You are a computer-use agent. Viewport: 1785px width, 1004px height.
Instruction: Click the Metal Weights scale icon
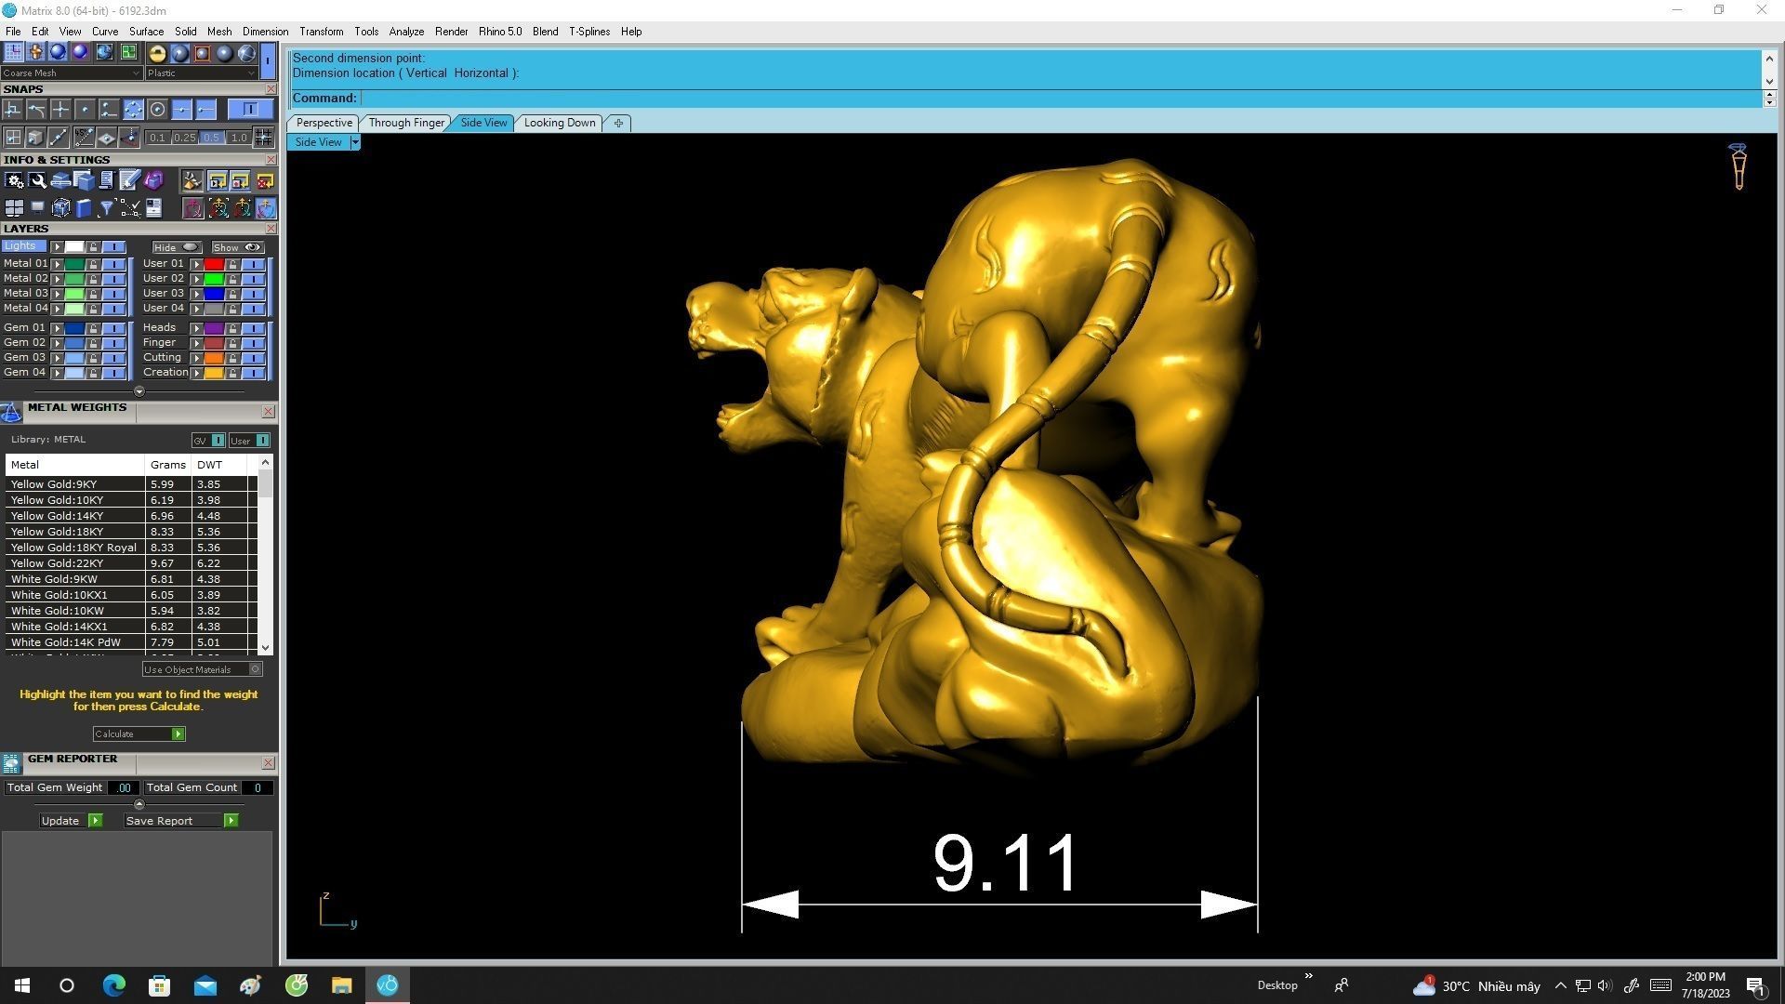[x=11, y=413]
